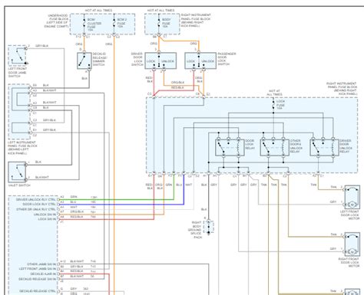Select the DRIVER DOOR LOCK SWITCH label
This screenshot has width=364, height=295.
pyautogui.click(x=137, y=59)
